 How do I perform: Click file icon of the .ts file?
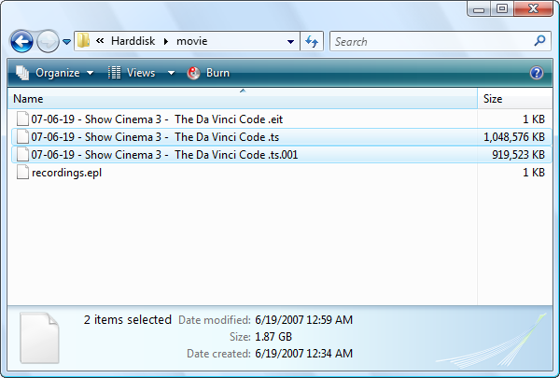(22, 136)
